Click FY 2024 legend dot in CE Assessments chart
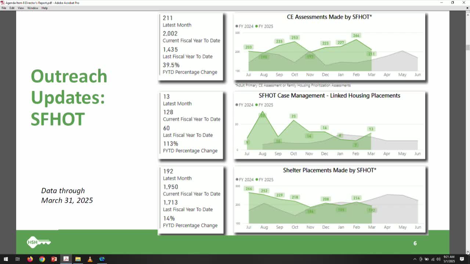The height and width of the screenshot is (264, 470). click(x=237, y=26)
